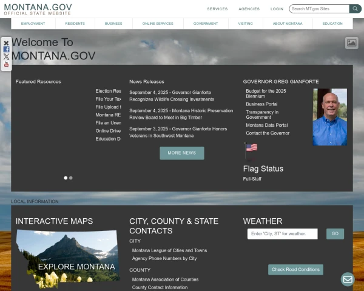
Task: Click the Montana.gov site logo
Action: tap(38, 9)
